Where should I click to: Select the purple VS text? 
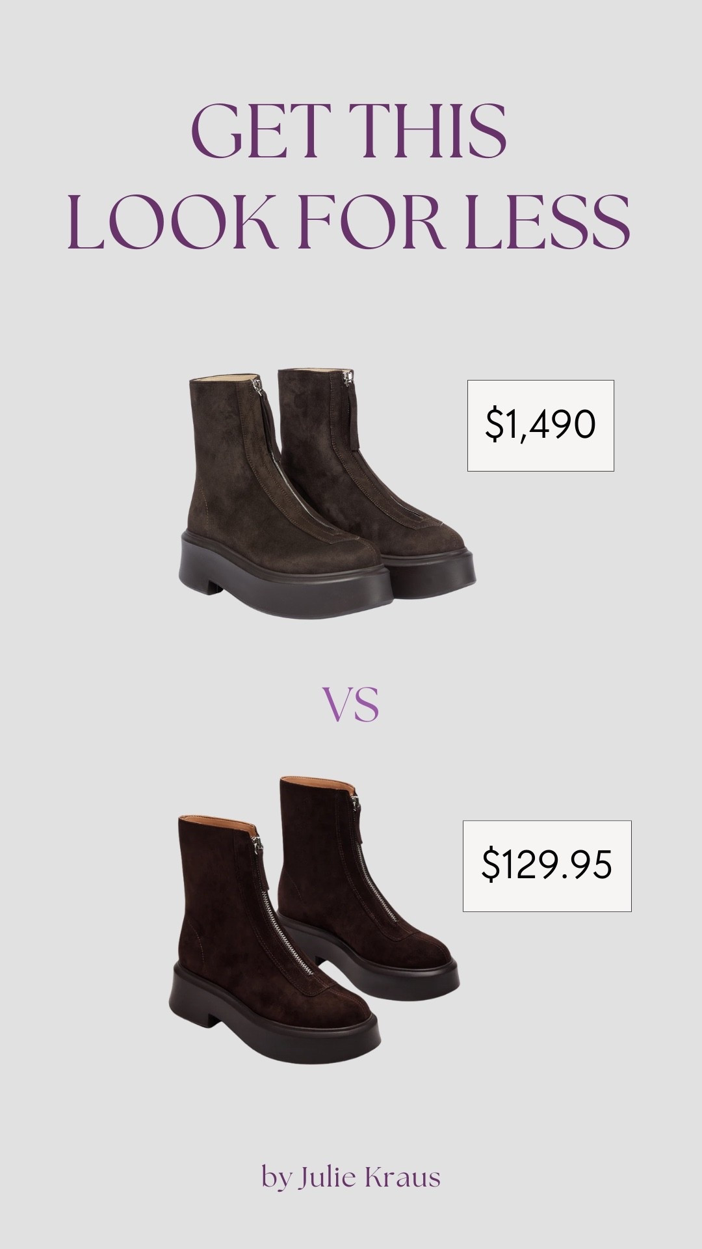(x=351, y=707)
